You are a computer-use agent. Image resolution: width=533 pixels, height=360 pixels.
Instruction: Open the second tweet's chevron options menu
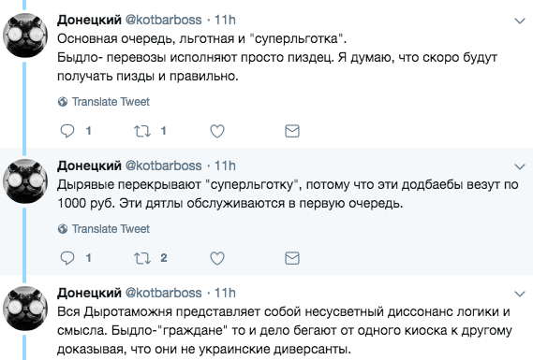(x=520, y=166)
